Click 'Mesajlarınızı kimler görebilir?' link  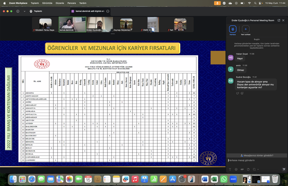257,155
